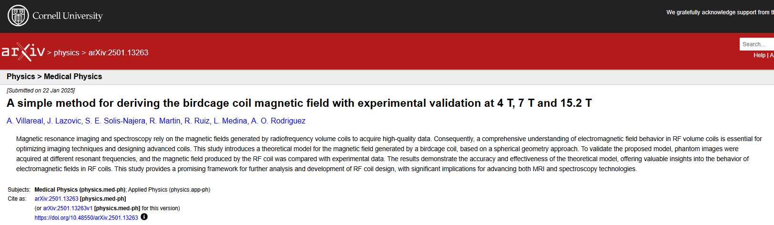This screenshot has width=774, height=225.
Task: View author S. E. Solis-Najera
Action: [115, 121]
